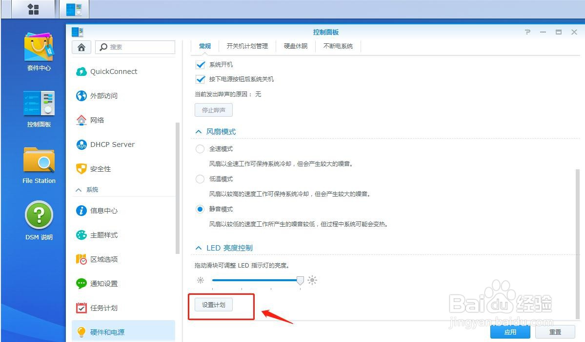
Task: Open Theme (主题样式) settings
Action: tap(123, 235)
